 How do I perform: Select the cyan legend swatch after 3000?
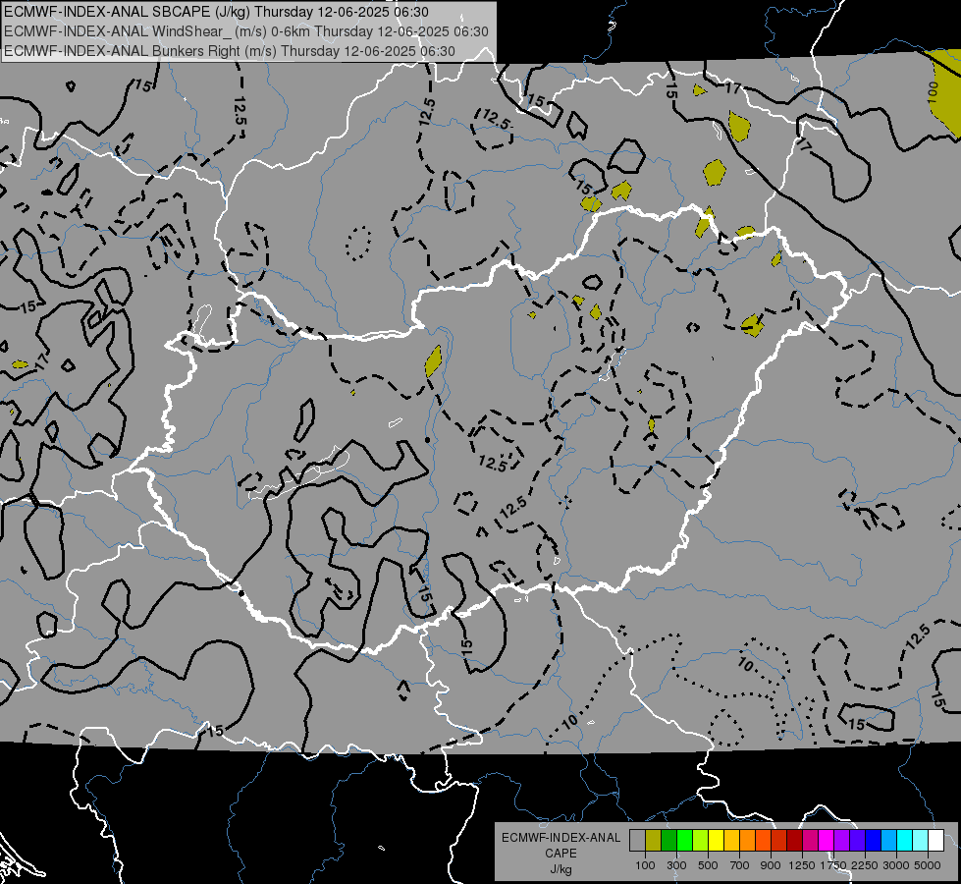[905, 840]
